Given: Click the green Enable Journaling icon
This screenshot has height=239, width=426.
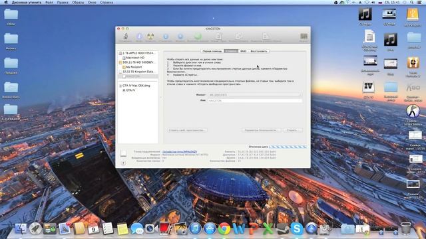Looking at the screenshot, I should click(x=198, y=37).
